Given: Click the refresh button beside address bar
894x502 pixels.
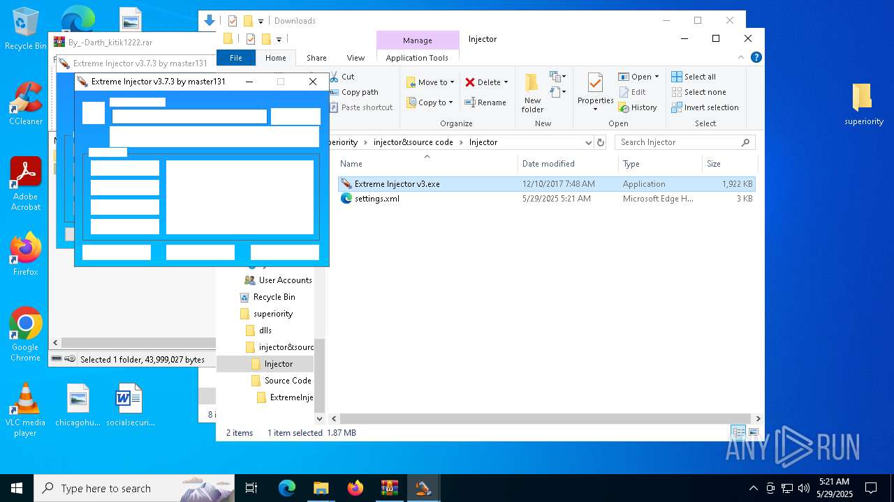Looking at the screenshot, I should 600,142.
